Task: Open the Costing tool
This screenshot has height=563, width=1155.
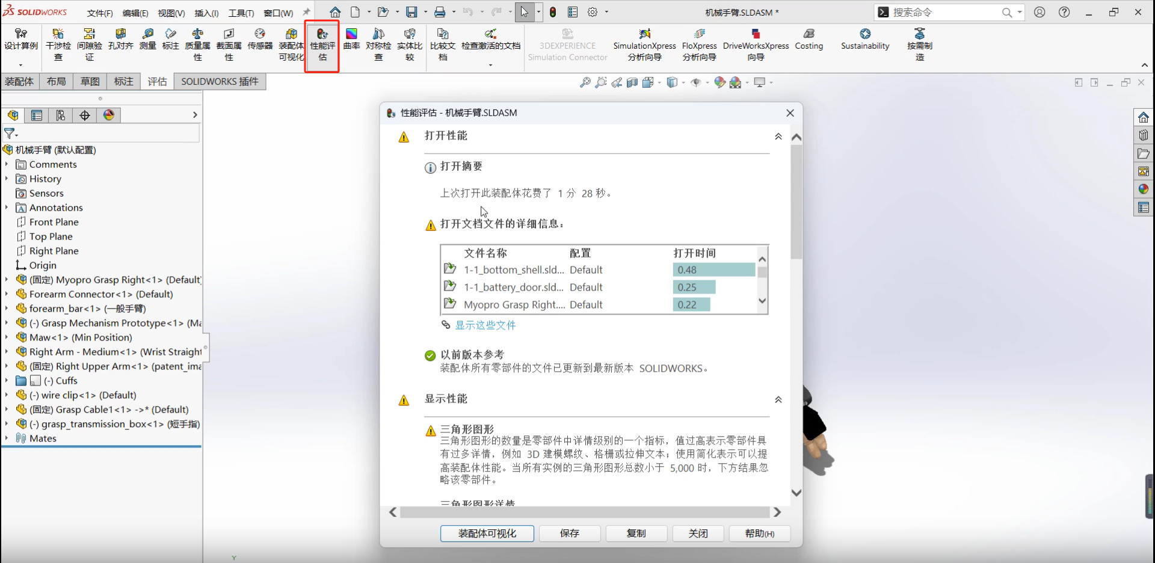Action: [x=808, y=39]
